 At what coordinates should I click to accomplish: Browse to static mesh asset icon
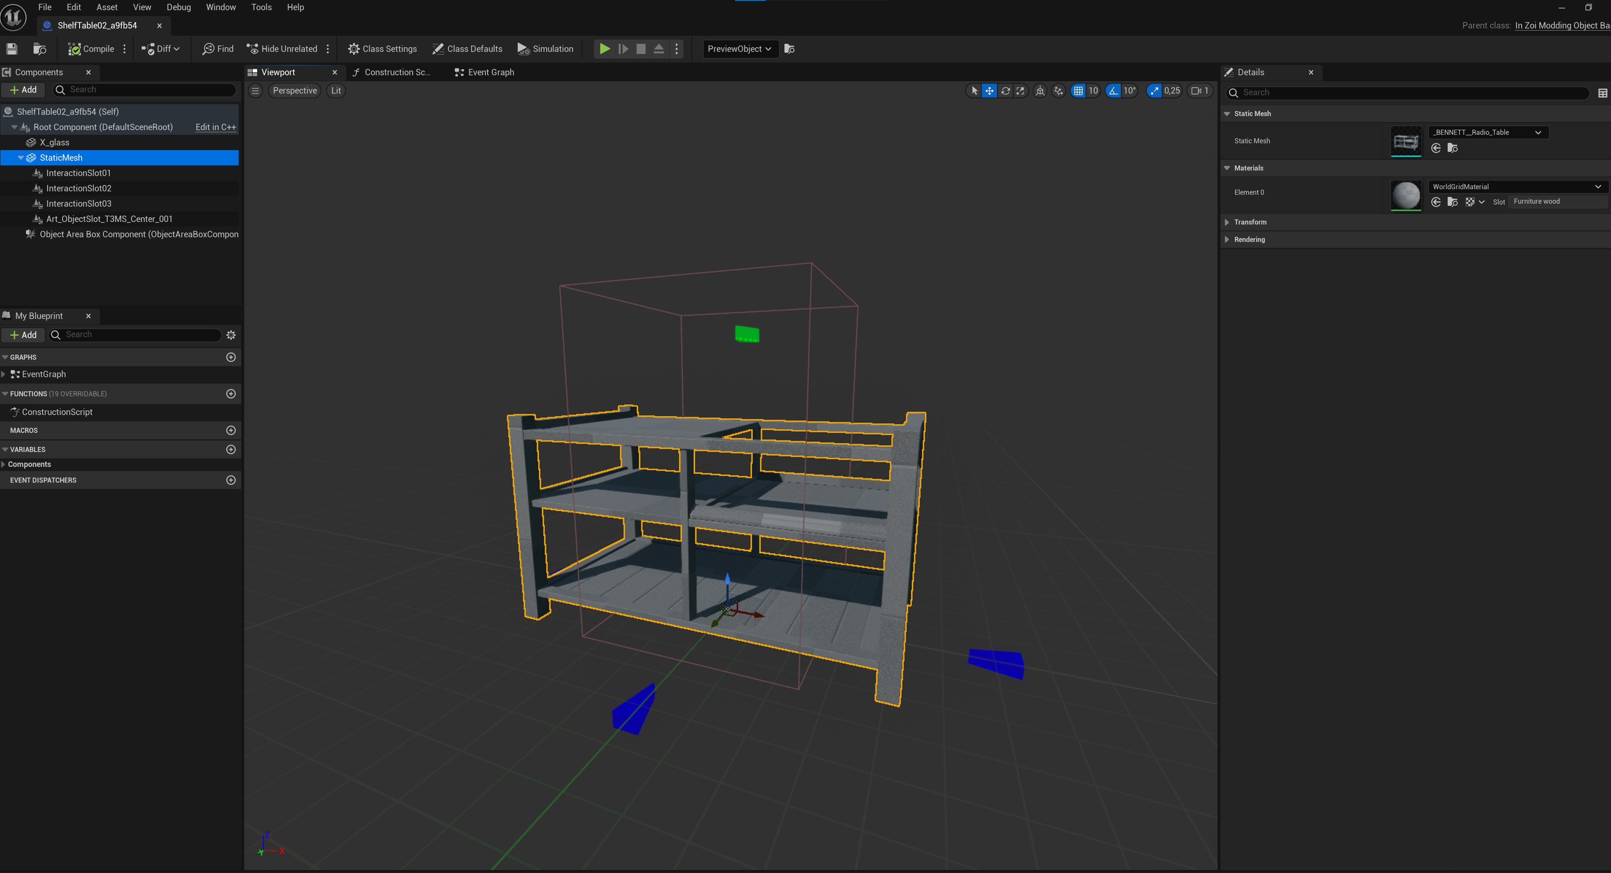point(1453,148)
